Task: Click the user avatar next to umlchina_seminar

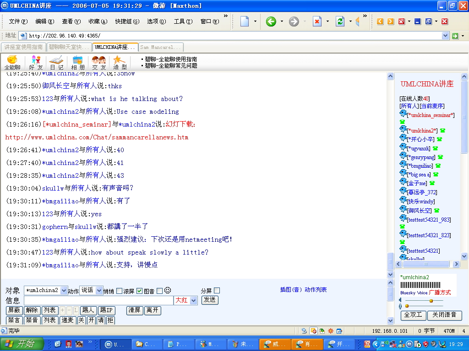Action: pos(403,113)
